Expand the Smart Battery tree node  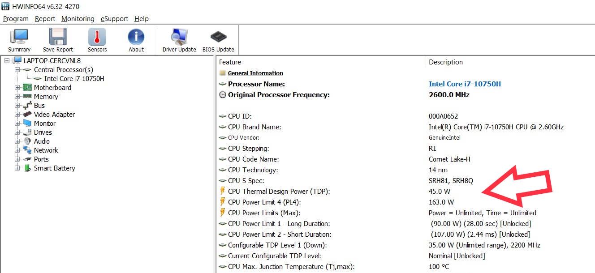point(17,168)
